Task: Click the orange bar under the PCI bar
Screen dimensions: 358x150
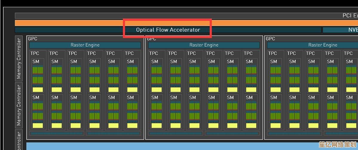Action: coord(186,23)
